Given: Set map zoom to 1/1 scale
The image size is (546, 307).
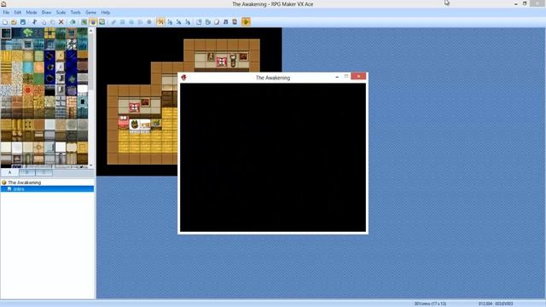Looking at the screenshot, I should click(160, 22).
